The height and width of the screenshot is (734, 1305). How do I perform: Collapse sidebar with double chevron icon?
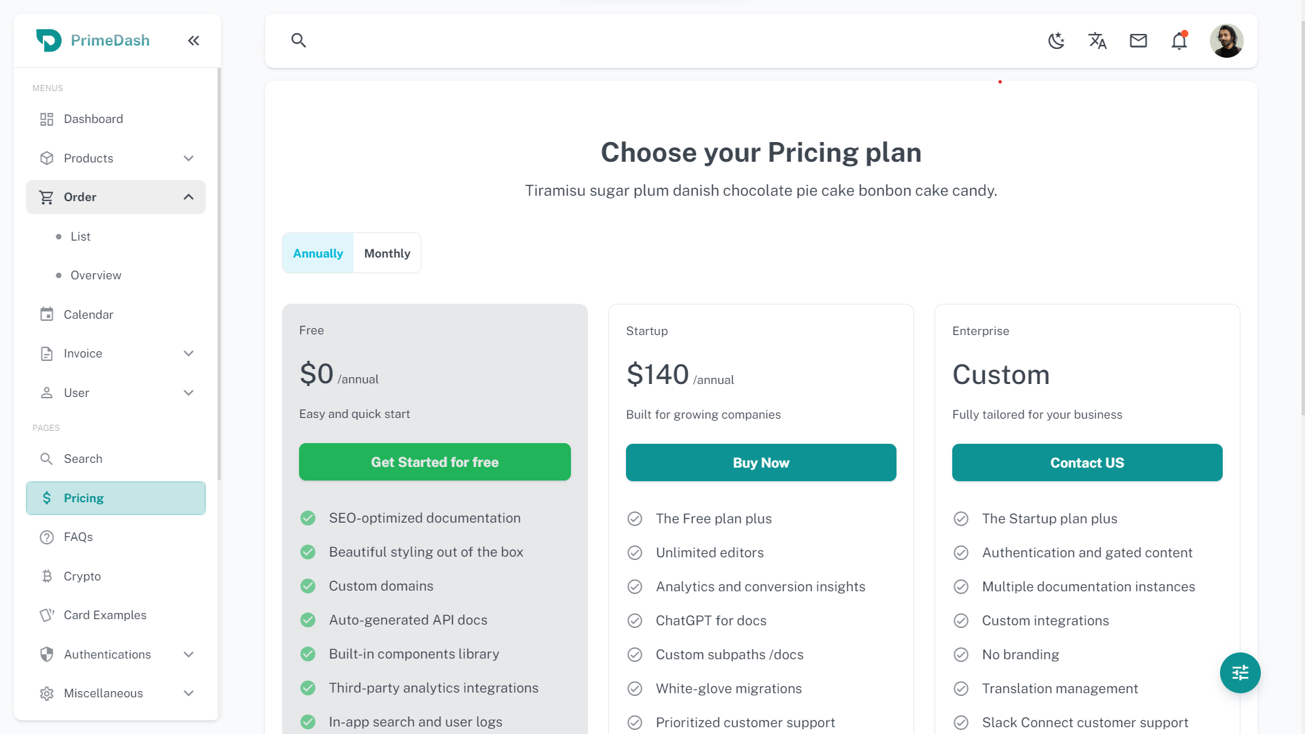click(194, 41)
